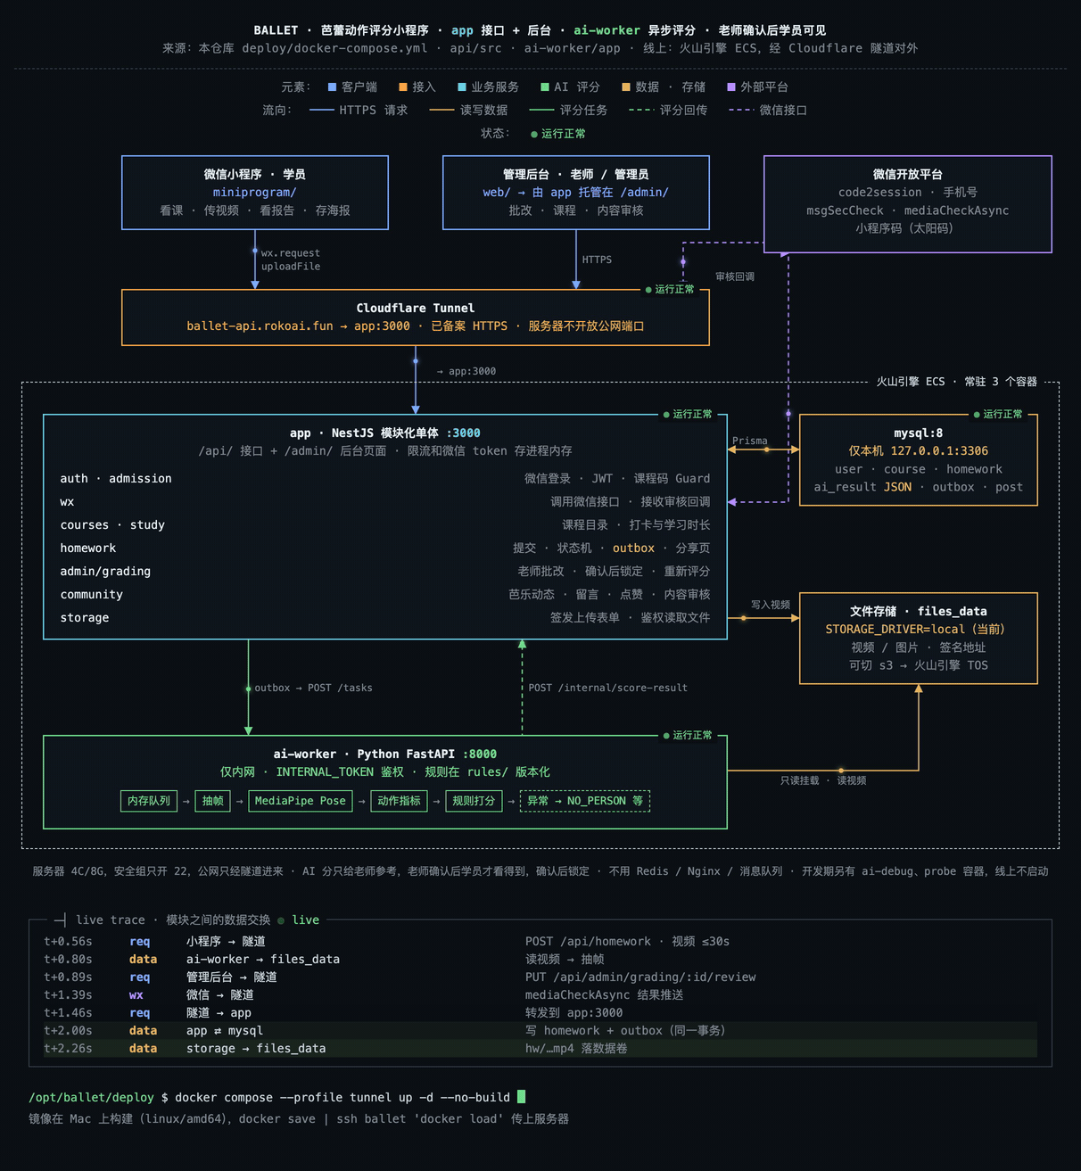Click the 数据 · 存储 legend square
Screen dimensions: 1081x1171
coord(626,87)
